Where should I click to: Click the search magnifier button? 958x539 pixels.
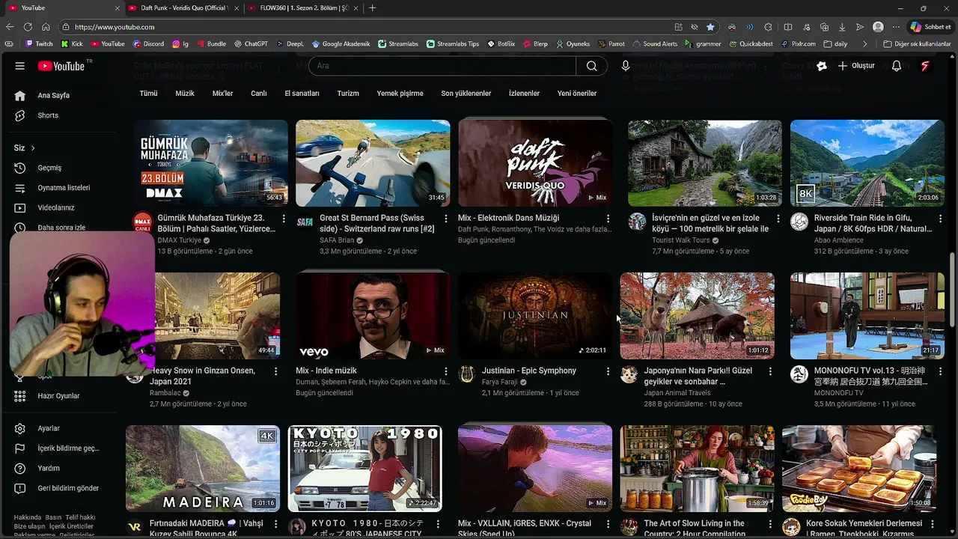tap(592, 66)
